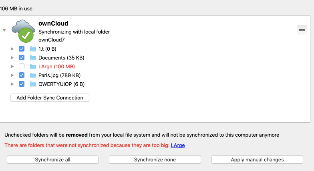314x171 pixels.
Task: Expand the Documents folder
Action: click(x=12, y=58)
